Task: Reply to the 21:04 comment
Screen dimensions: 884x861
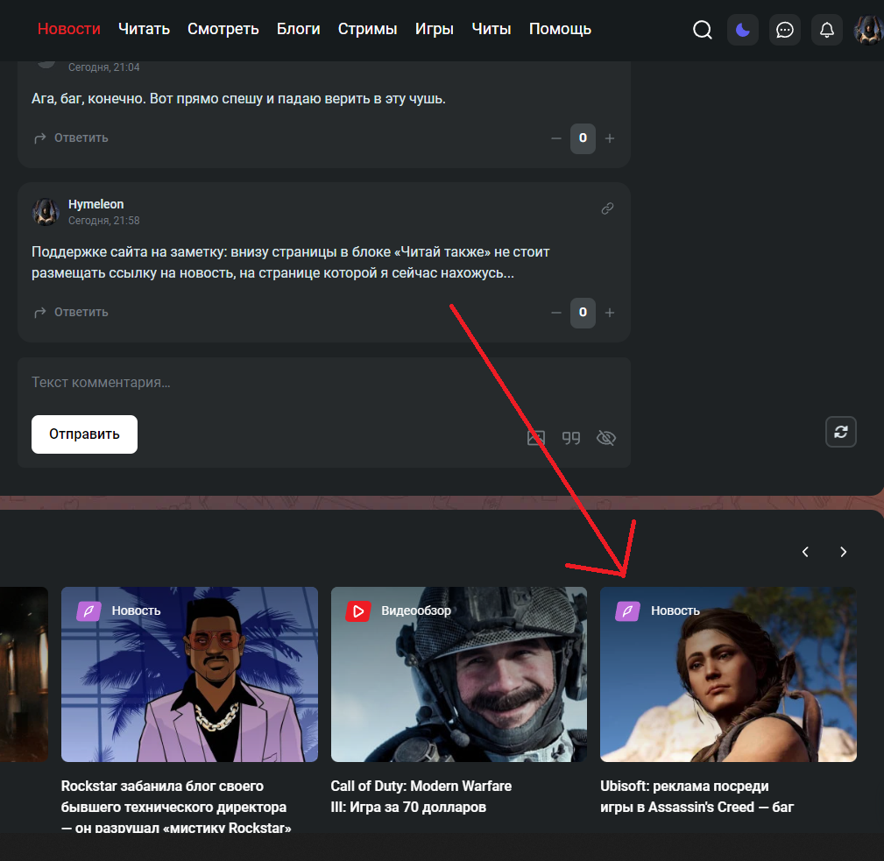Action: [71, 138]
